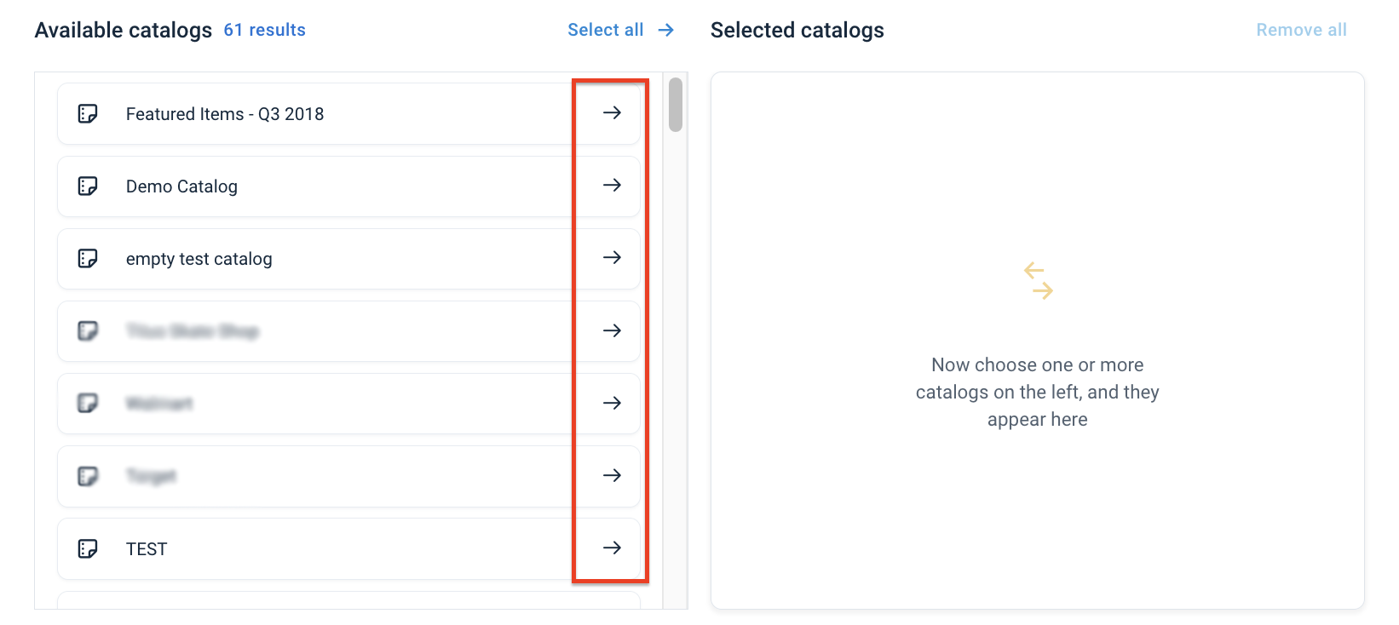1399x625 pixels.
Task: Click the arrow to add Featured Items - Q3 2018
Action: click(612, 113)
